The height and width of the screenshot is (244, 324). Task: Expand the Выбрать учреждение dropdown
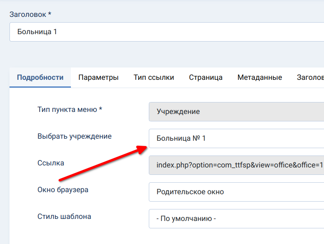tap(236, 138)
